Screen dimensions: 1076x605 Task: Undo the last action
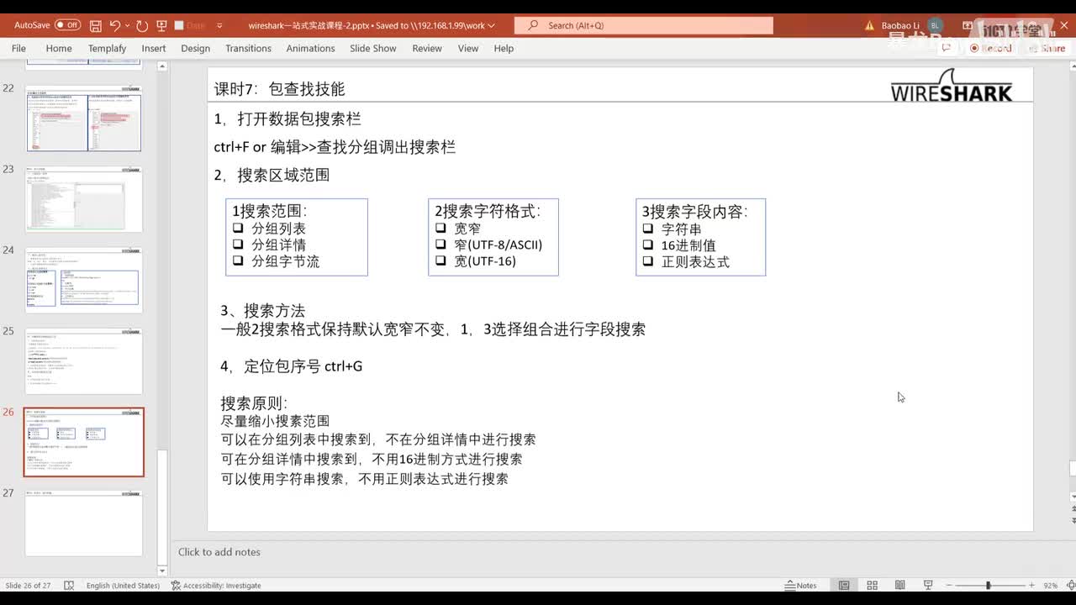[115, 26]
